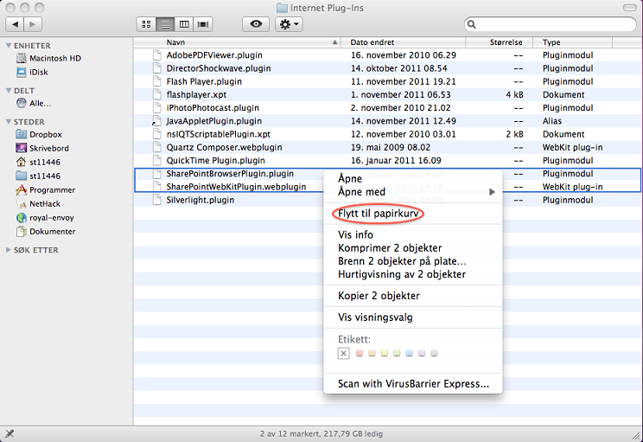
Task: Click Scan with VirusBarrier Express
Action: point(413,383)
